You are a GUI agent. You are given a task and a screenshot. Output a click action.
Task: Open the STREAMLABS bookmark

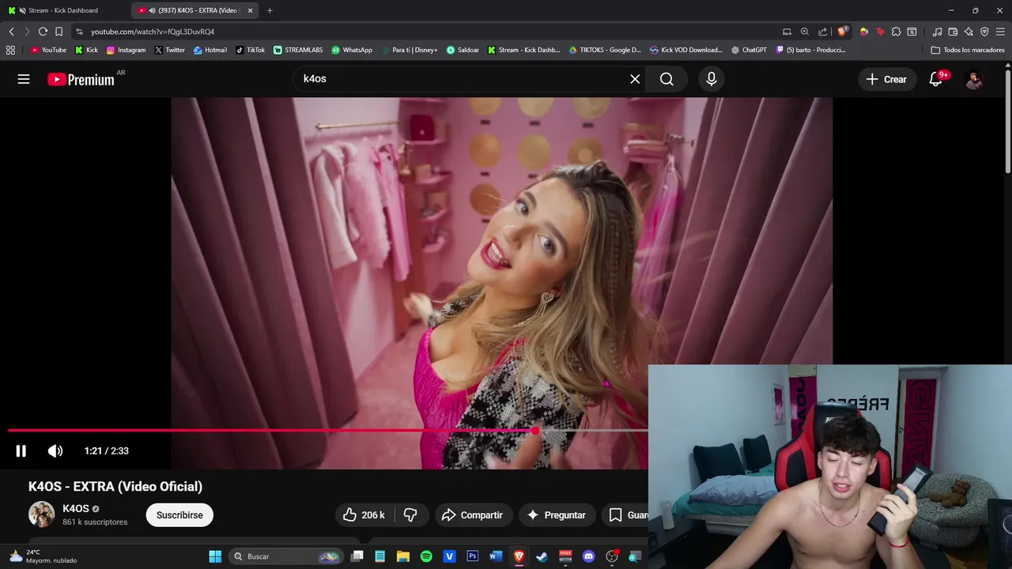point(298,50)
